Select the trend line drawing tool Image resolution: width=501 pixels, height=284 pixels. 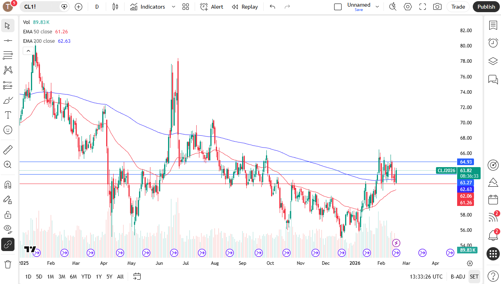tap(7, 40)
